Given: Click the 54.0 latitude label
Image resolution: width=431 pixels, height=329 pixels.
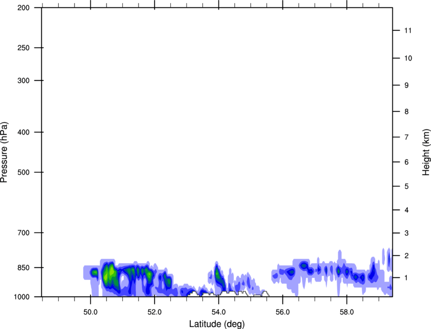Looking at the screenshot, I should tap(219, 312).
